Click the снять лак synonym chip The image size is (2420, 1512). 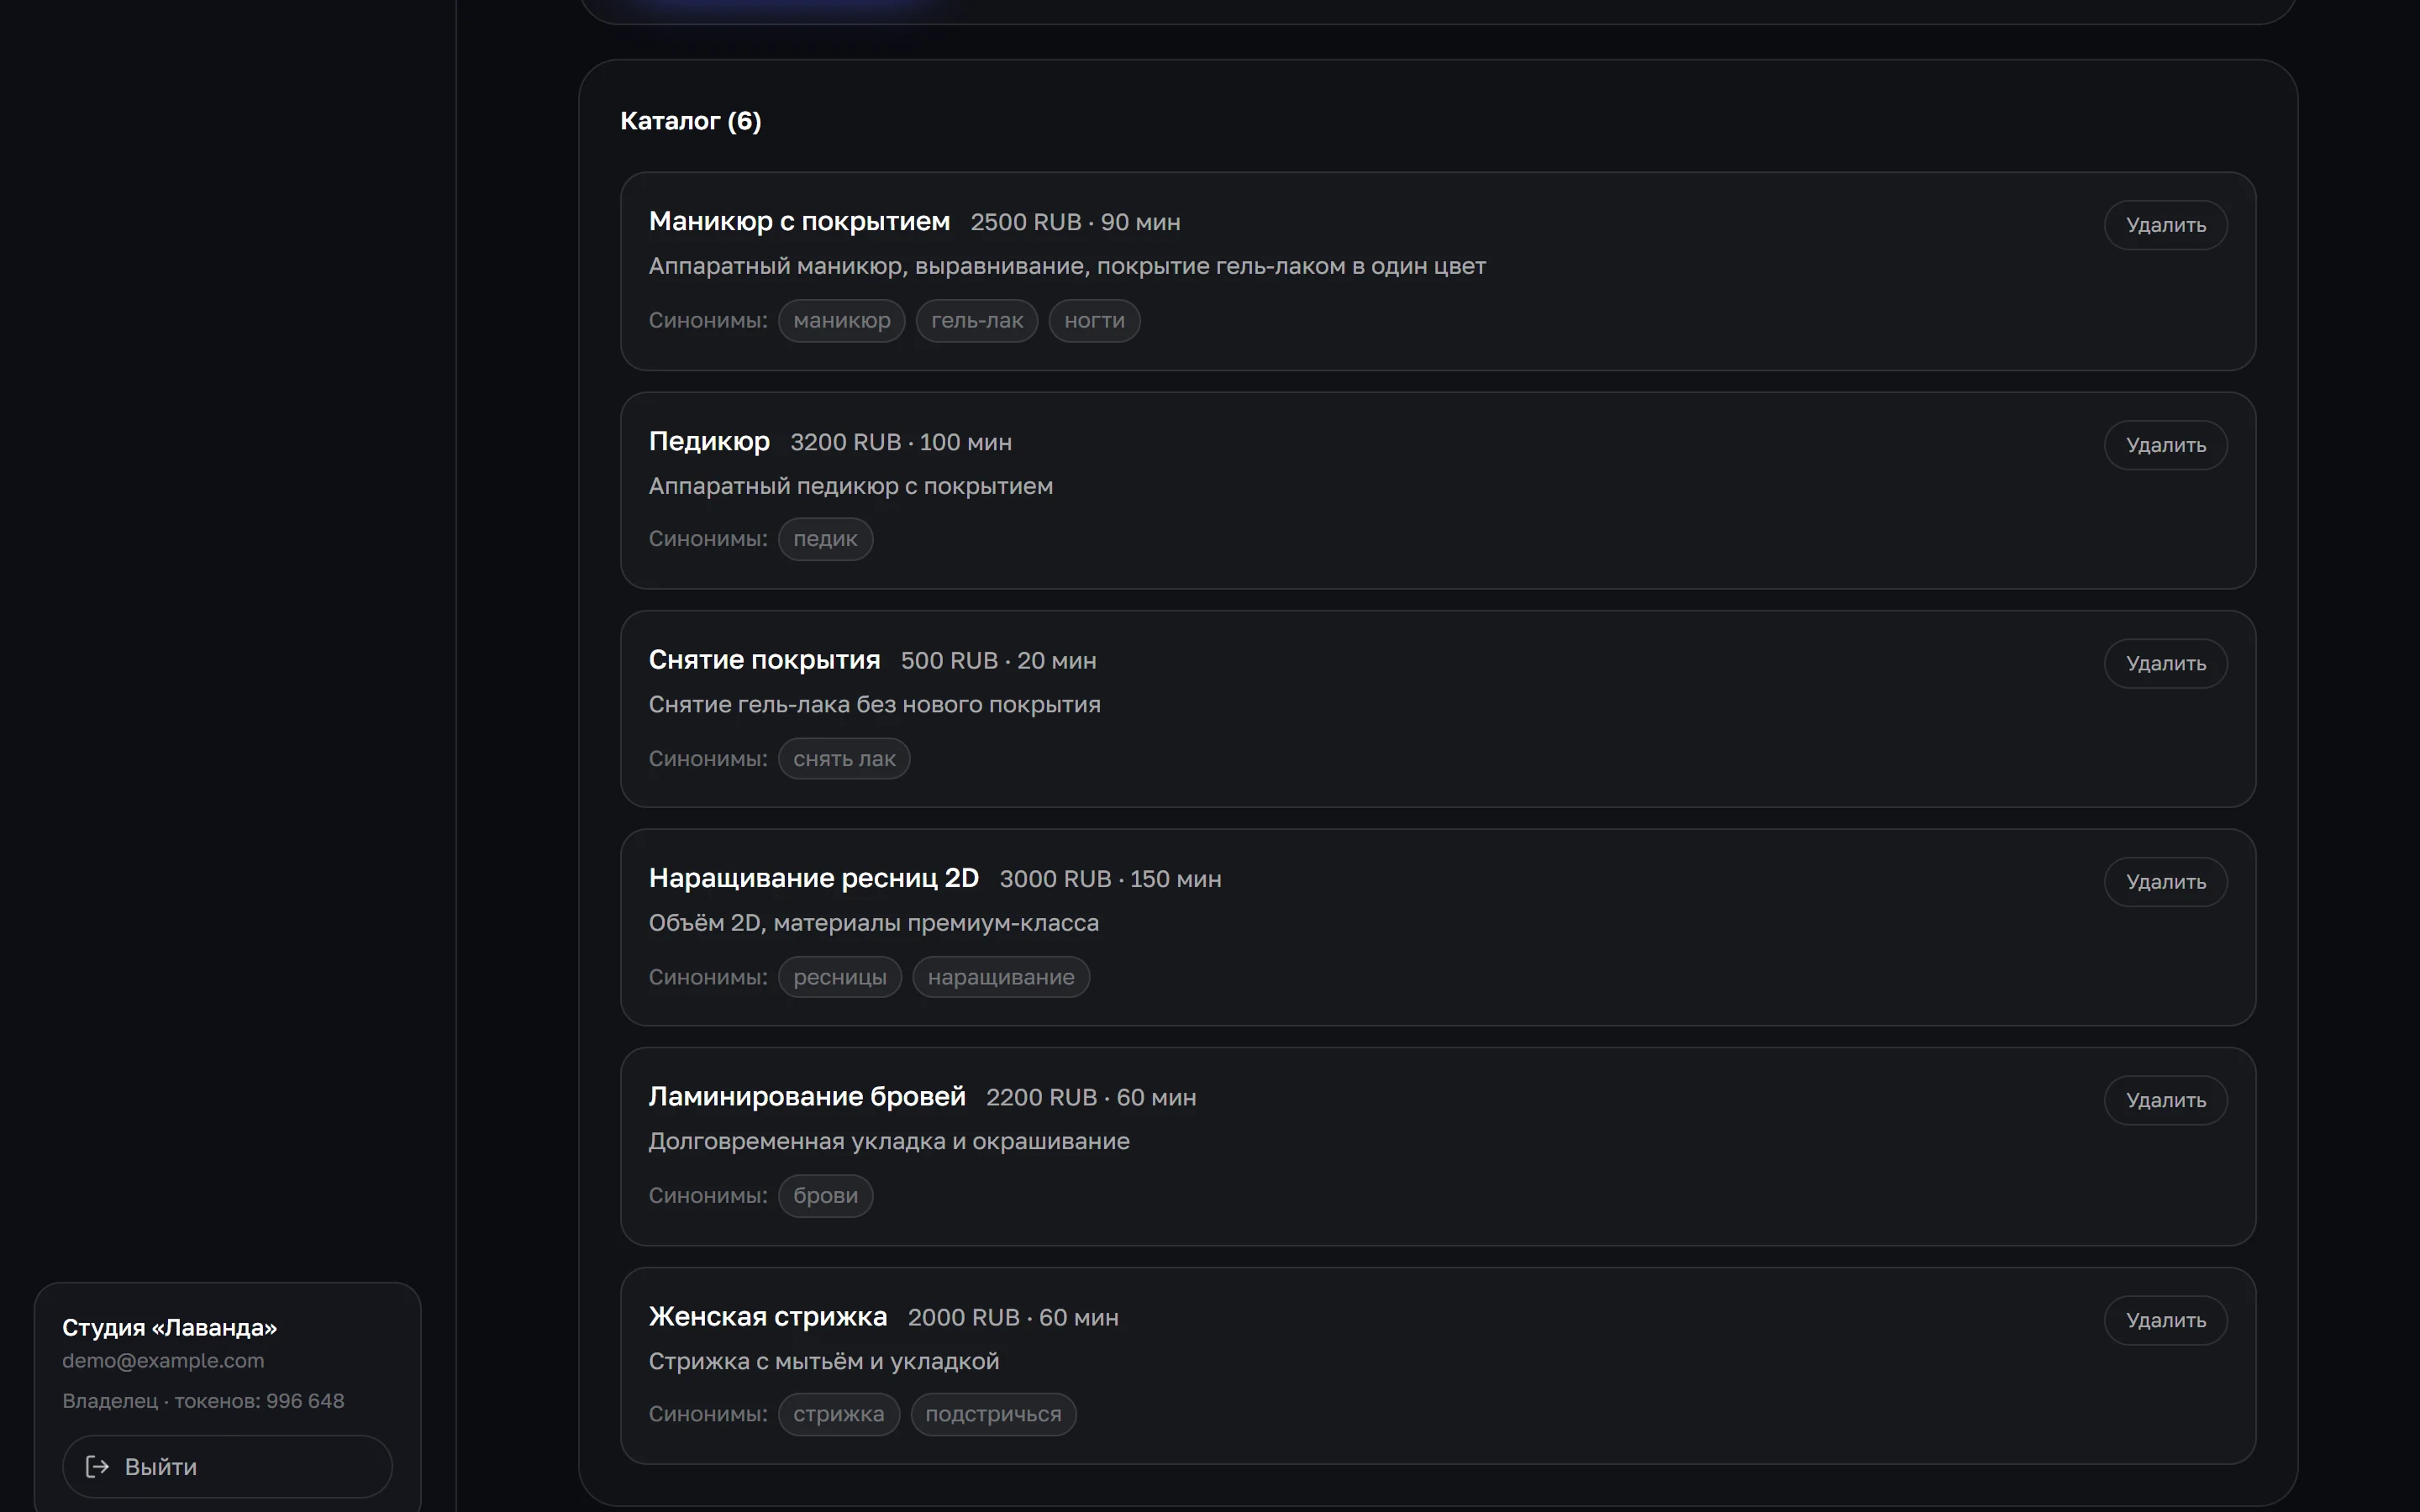(844, 758)
